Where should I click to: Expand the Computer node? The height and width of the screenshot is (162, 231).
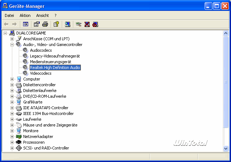12,79
